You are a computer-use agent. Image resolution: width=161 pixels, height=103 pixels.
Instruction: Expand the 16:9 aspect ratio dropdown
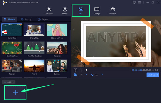click(86, 75)
